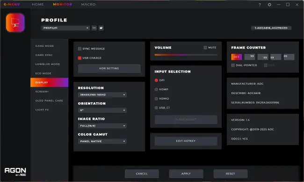Select the fourth Frame Counter position box
Image resolution: width=304 pixels, height=182 pixels.
pos(289,57)
